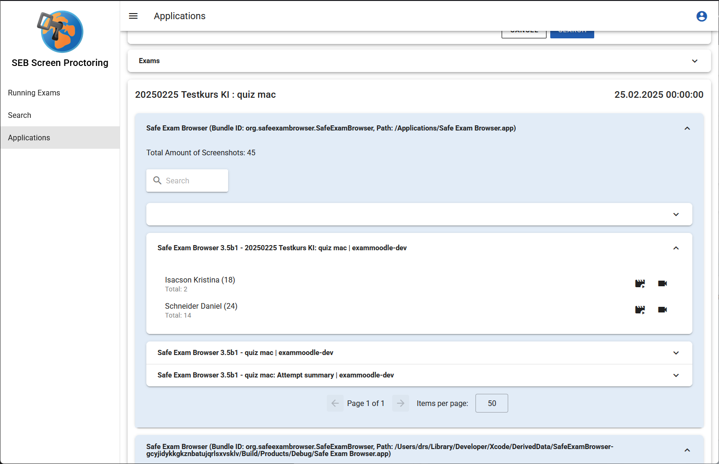Expand the 'quiz mac: Attempt summary' group
The width and height of the screenshot is (719, 464).
[x=419, y=375]
